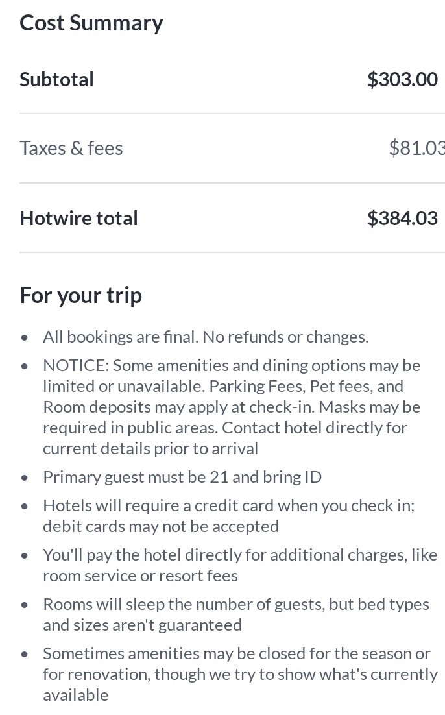Click the $384.03 total amount
445x715 pixels.
pyautogui.click(x=402, y=218)
